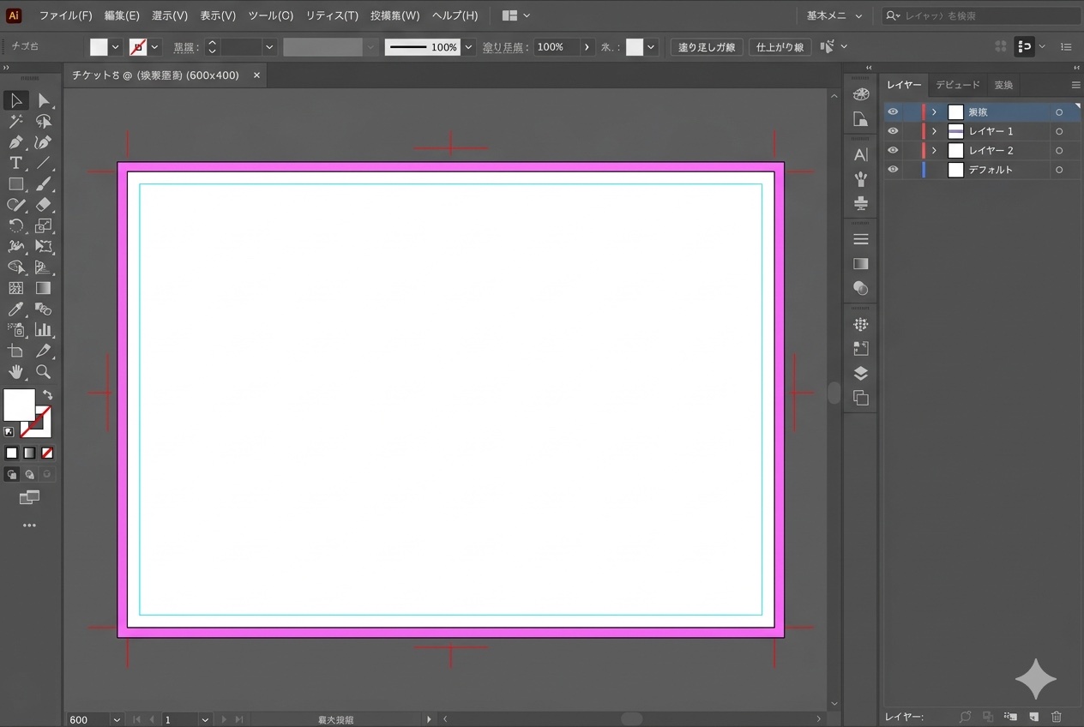Click the 塗り足しガ線 button

pos(707,47)
